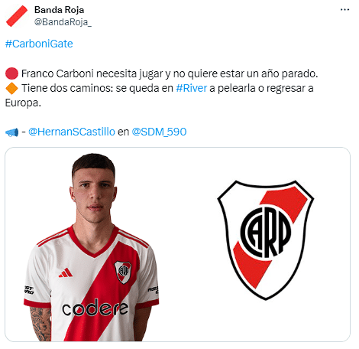359x349 pixels.
Task: Click the tattooed arm in photo
Action: point(40,324)
